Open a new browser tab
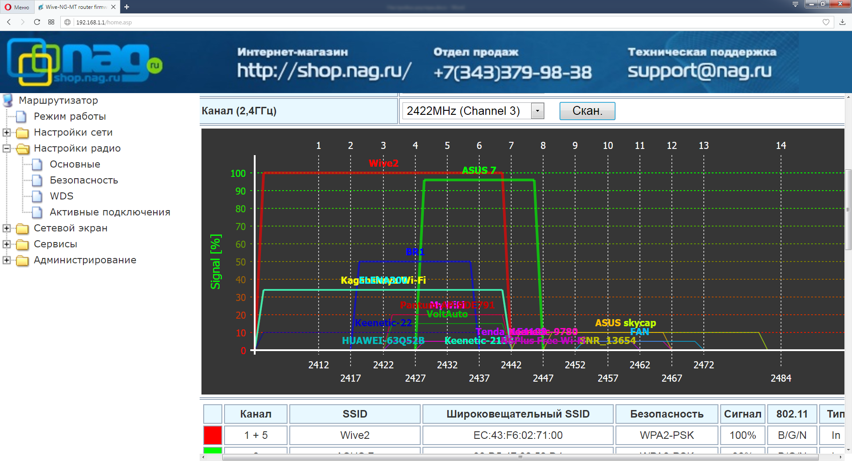The width and height of the screenshot is (852, 461). [x=126, y=7]
